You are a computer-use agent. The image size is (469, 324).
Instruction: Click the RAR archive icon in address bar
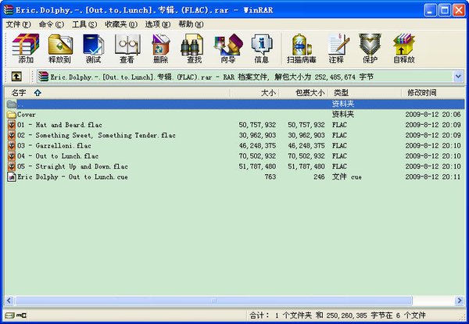43,77
